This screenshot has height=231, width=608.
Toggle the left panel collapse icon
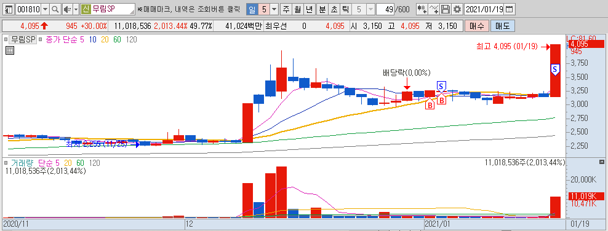point(9,9)
